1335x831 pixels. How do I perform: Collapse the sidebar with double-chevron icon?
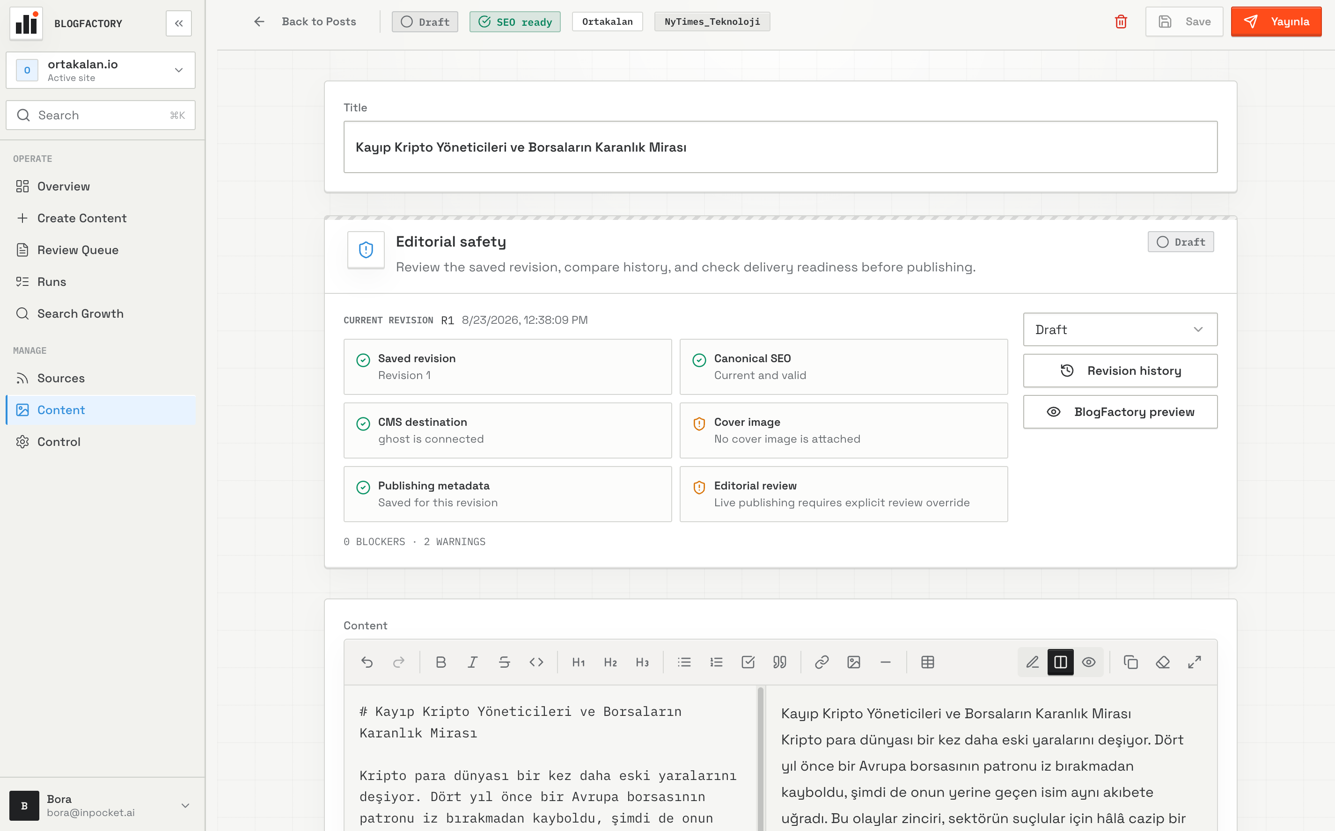point(179,23)
